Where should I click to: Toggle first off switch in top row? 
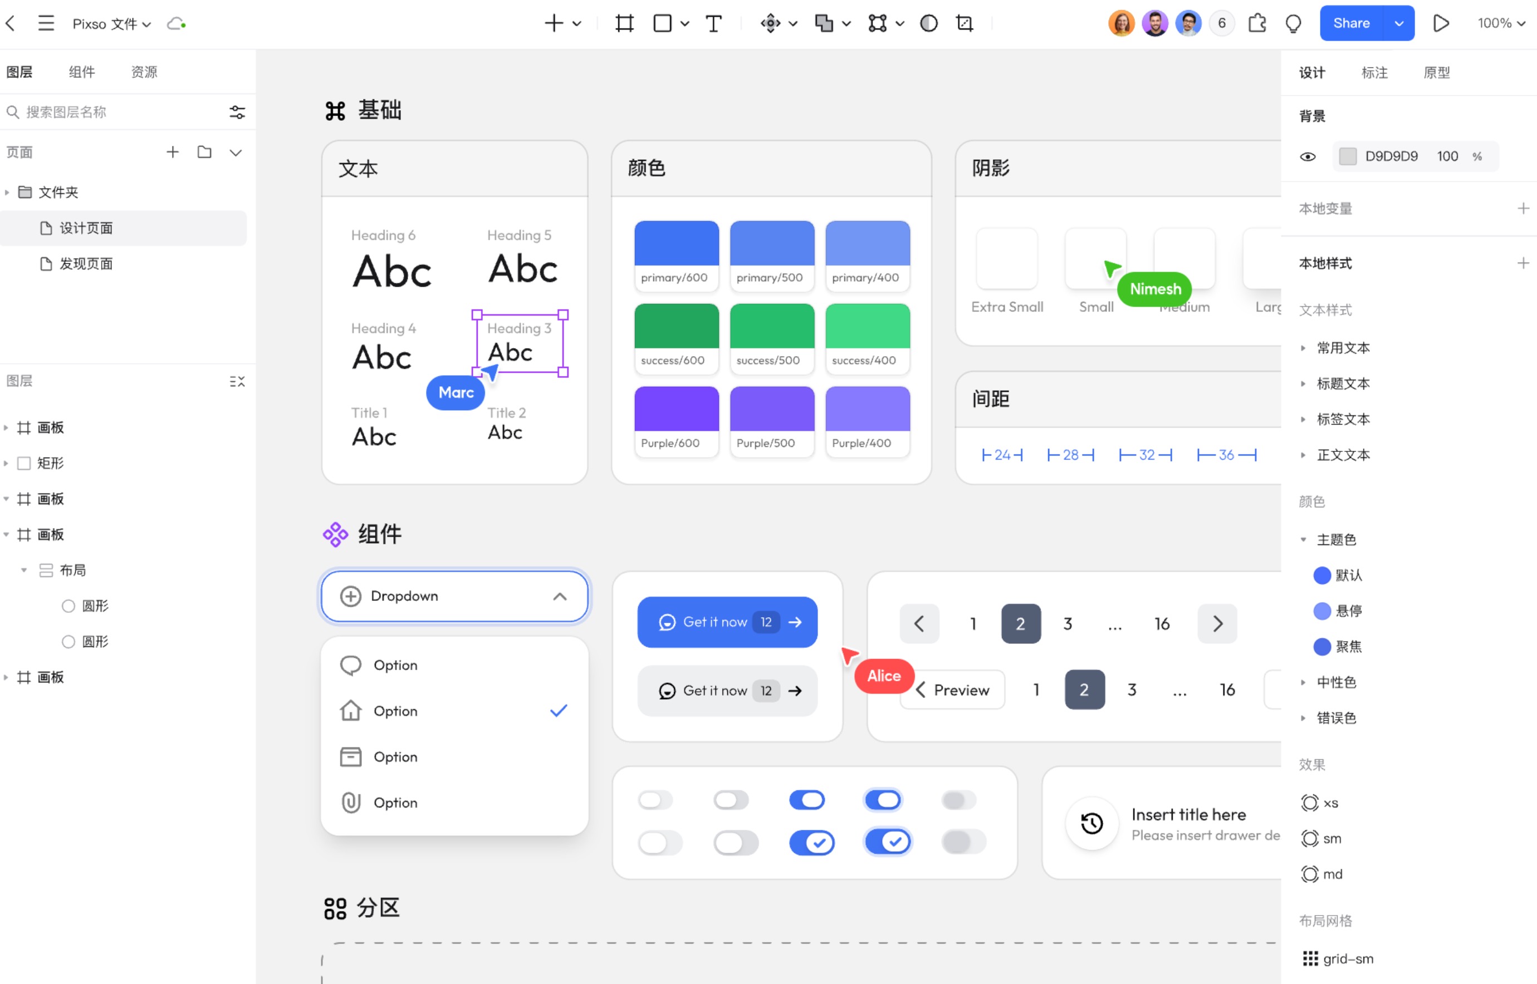click(655, 799)
